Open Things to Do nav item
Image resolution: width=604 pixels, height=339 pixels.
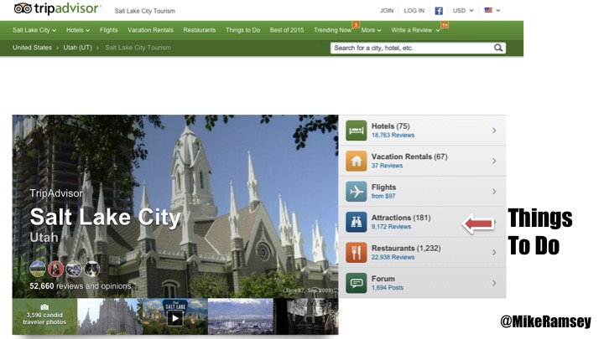242,30
